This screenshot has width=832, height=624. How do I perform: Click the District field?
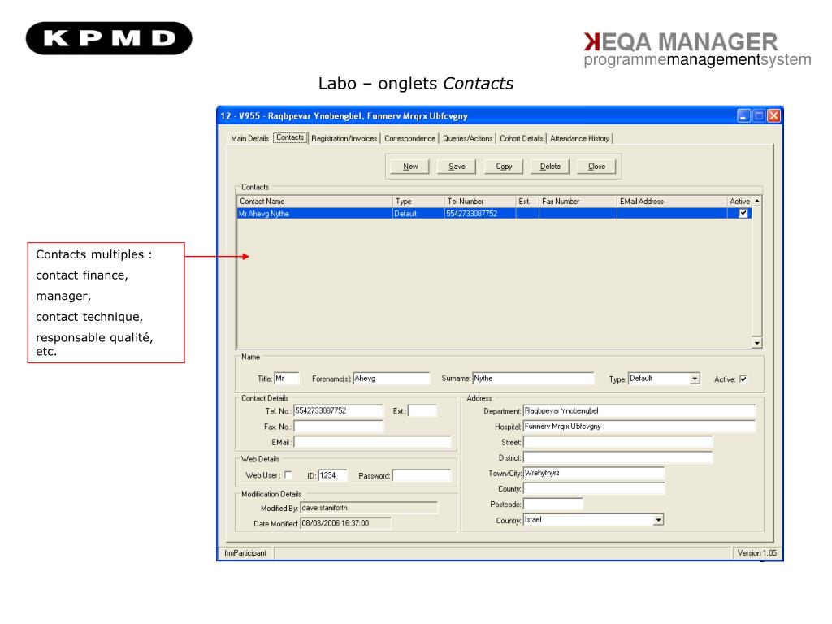point(617,457)
